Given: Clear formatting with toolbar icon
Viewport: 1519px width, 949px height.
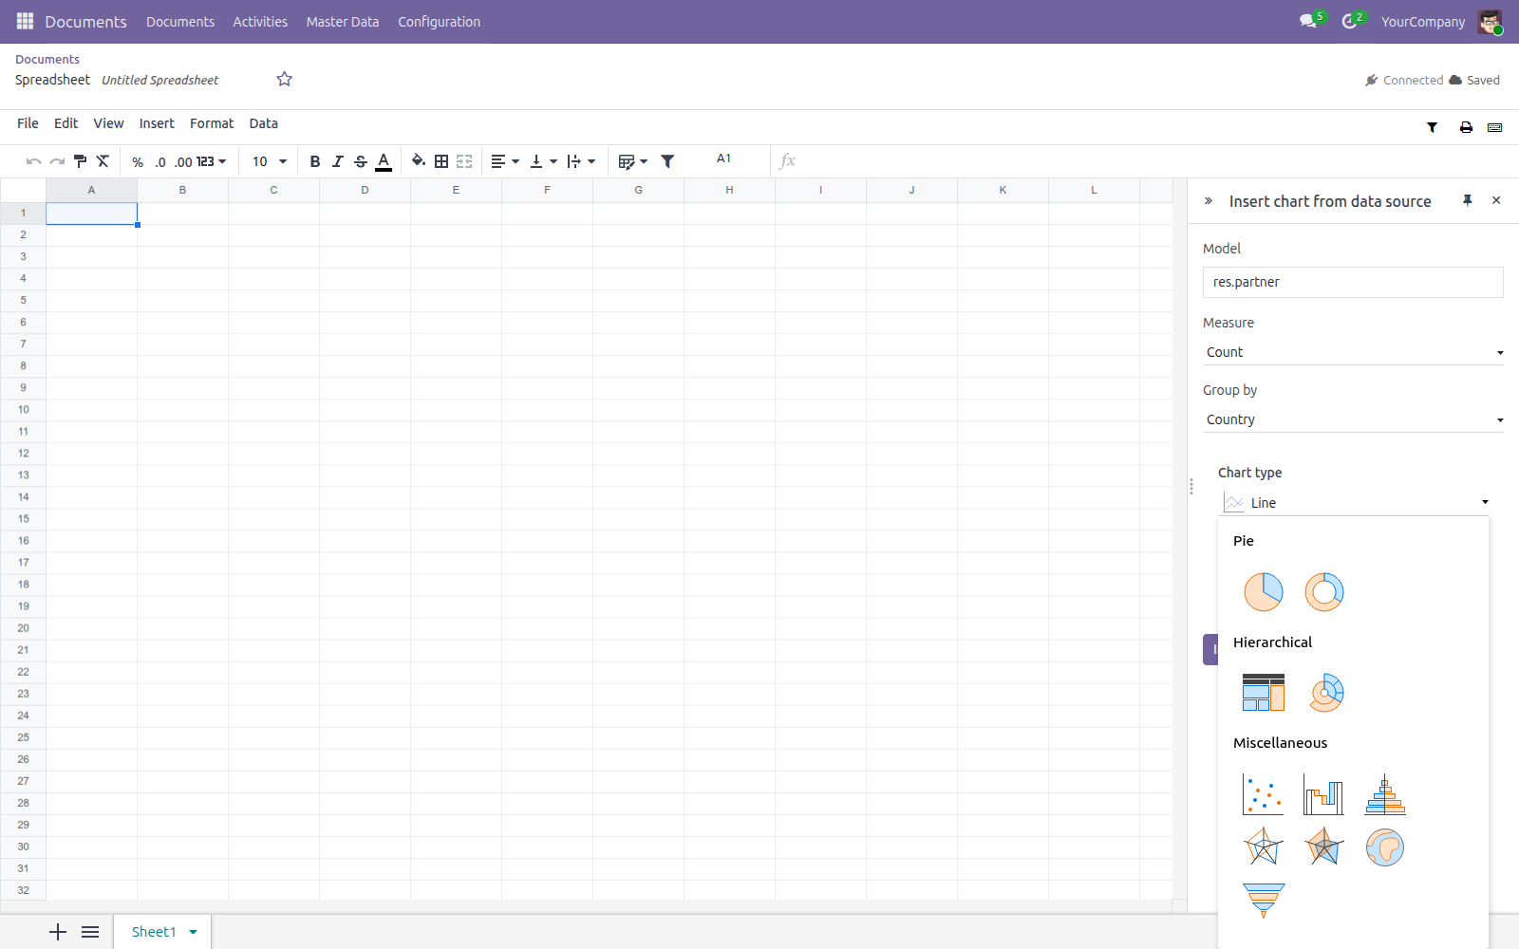Looking at the screenshot, I should [x=103, y=161].
